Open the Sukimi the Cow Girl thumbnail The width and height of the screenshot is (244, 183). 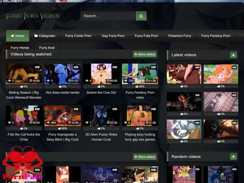point(101,74)
